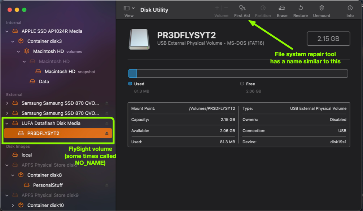The height and width of the screenshot is (211, 363).
Task: Collapse the LUFA Dataflash Disk Media node
Action: (x=7, y=124)
